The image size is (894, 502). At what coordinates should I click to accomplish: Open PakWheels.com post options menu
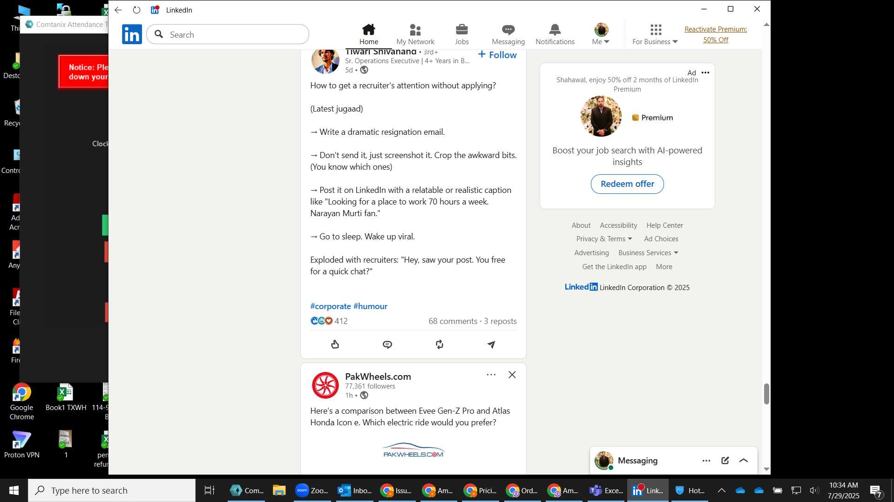coord(491,375)
